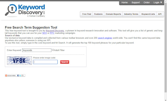The image size is (167, 101).
Task: Open the Order menu item
Action: coord(147,2)
